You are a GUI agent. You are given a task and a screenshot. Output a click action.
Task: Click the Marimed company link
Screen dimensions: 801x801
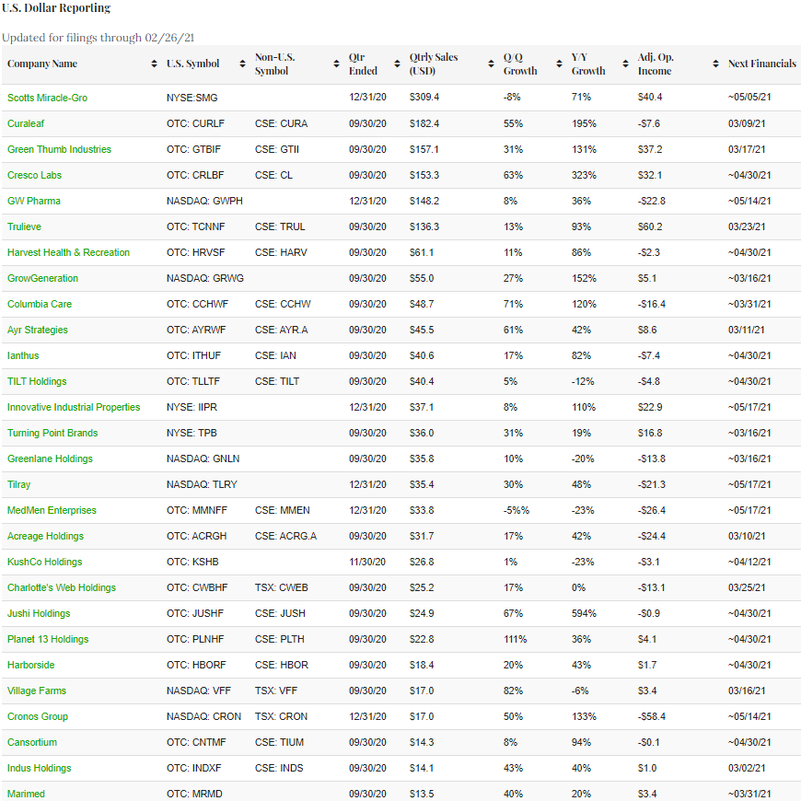[26, 794]
